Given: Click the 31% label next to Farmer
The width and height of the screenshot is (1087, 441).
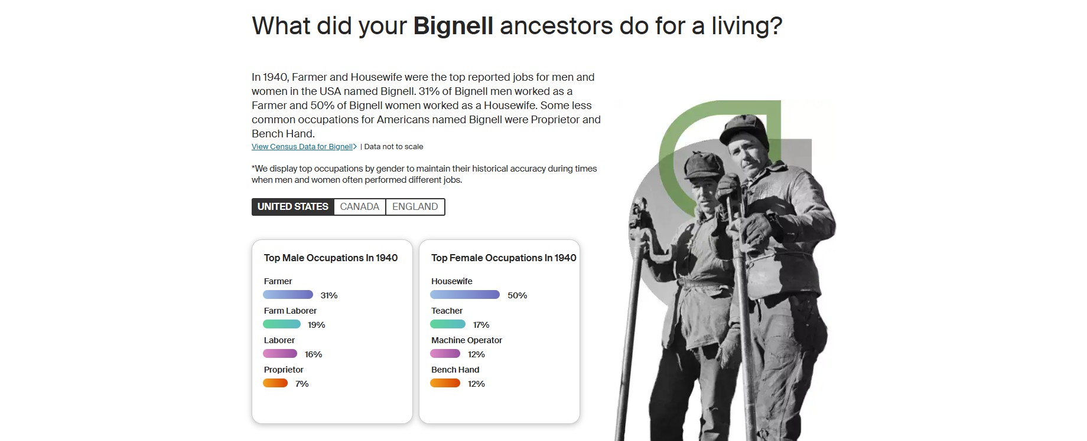Looking at the screenshot, I should click(x=328, y=295).
